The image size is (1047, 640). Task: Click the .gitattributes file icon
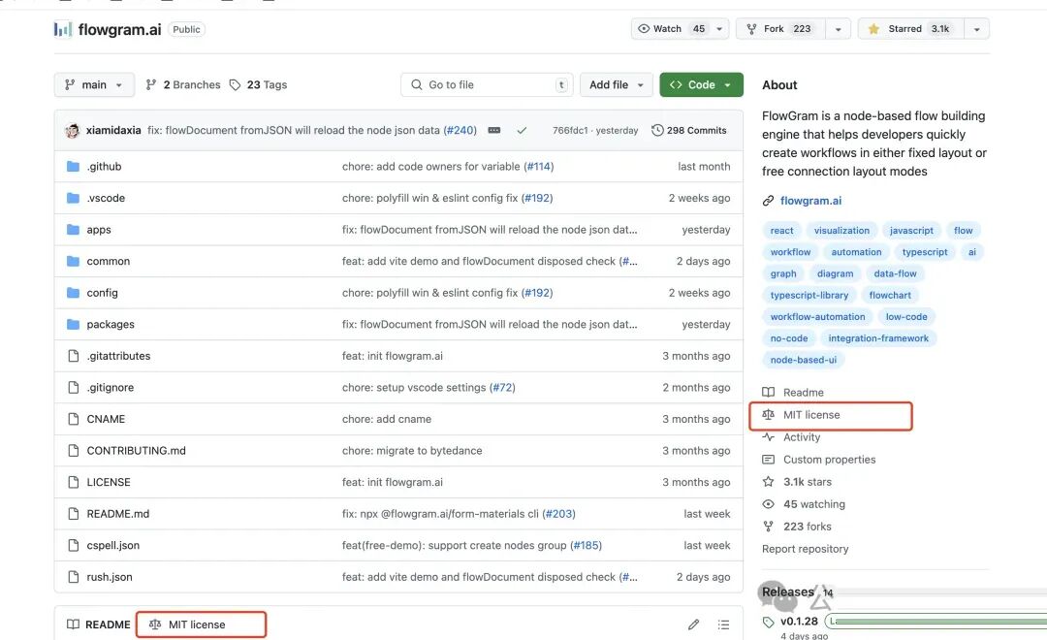click(74, 356)
